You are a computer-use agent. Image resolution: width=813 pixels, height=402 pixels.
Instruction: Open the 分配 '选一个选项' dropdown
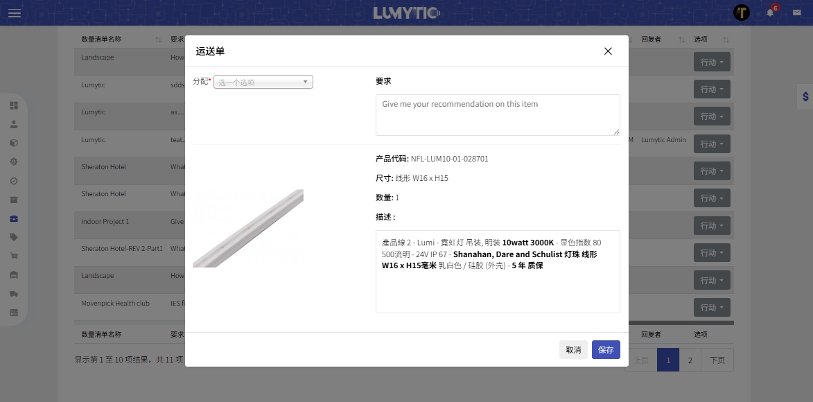coord(263,81)
